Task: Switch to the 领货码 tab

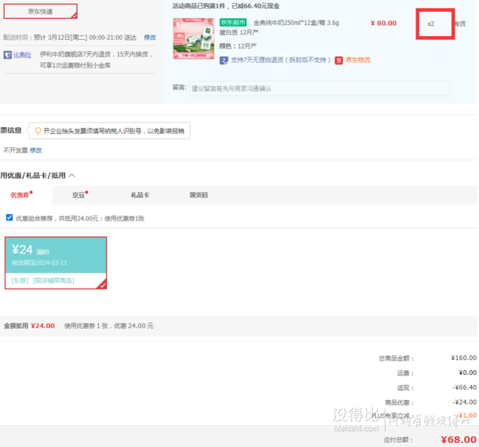Action: 199,195
